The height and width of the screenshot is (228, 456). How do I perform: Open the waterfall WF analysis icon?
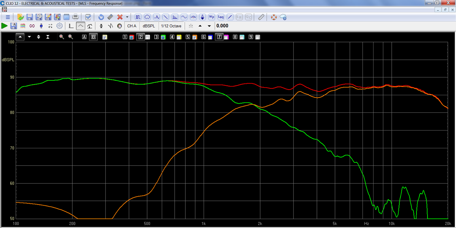tap(212, 17)
